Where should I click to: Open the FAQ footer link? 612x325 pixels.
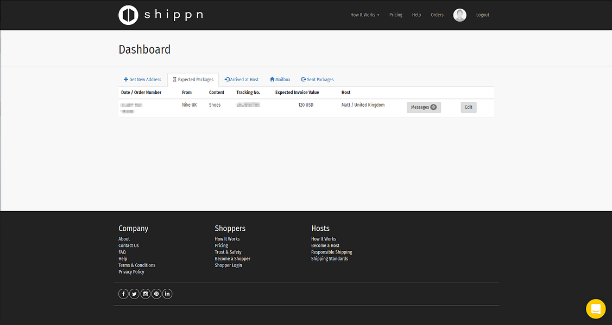pos(122,252)
